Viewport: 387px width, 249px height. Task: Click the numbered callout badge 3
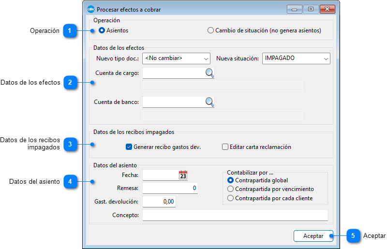pyautogui.click(x=70, y=144)
